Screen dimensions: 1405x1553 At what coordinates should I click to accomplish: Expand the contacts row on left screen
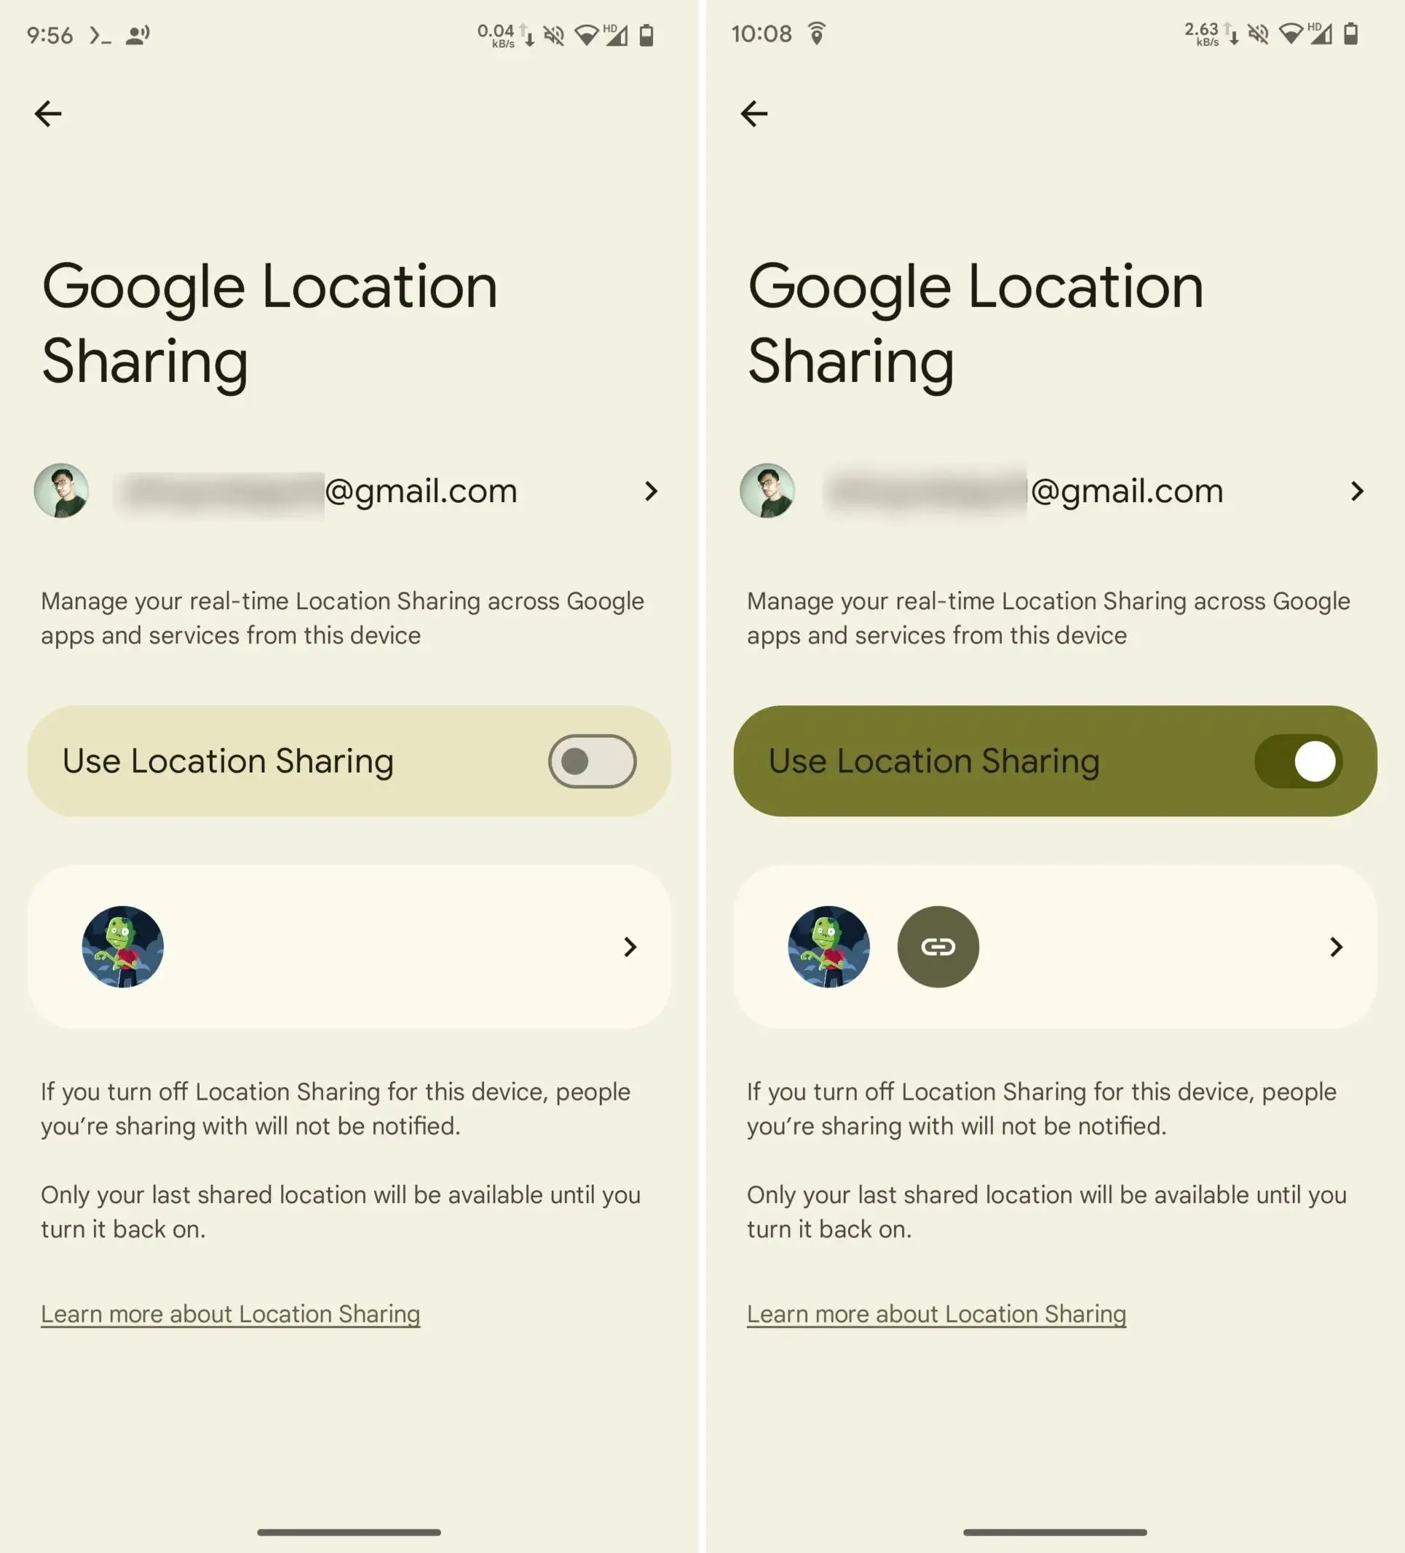(x=628, y=945)
